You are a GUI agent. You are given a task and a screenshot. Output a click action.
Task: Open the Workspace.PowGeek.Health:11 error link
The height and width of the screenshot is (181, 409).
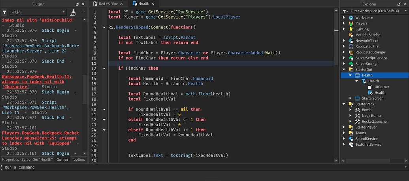(36, 82)
